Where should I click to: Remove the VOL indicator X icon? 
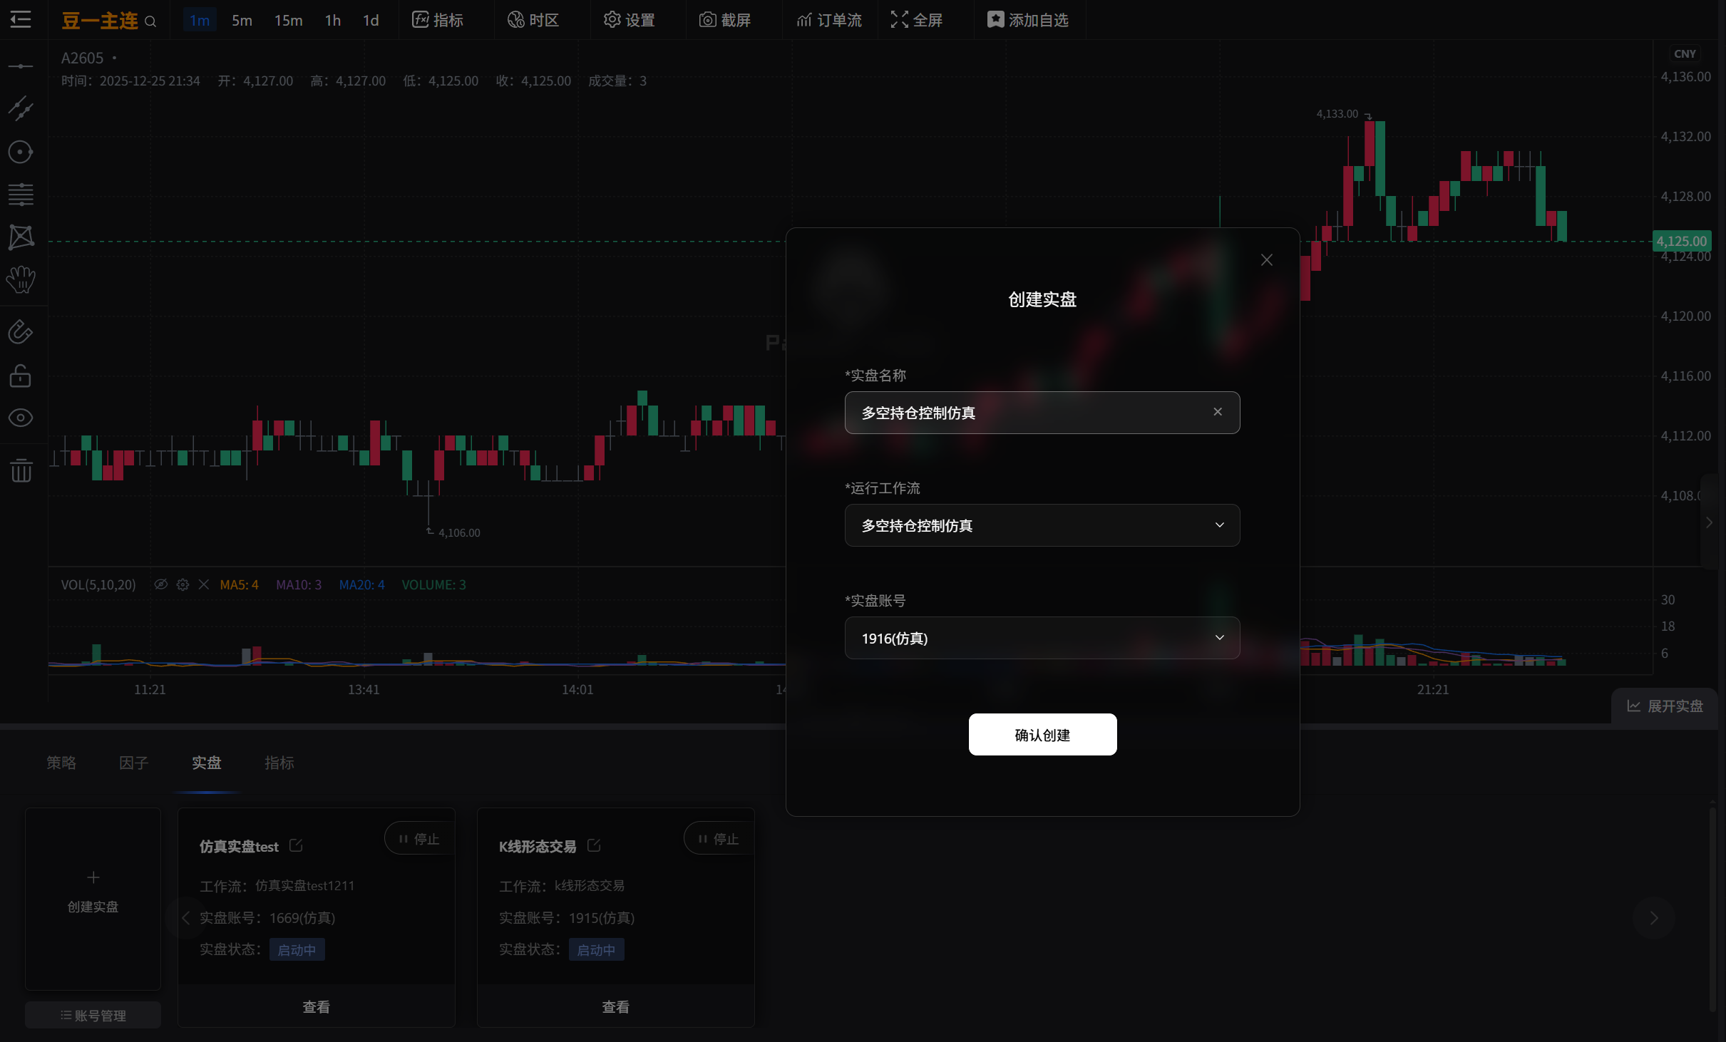point(204,584)
